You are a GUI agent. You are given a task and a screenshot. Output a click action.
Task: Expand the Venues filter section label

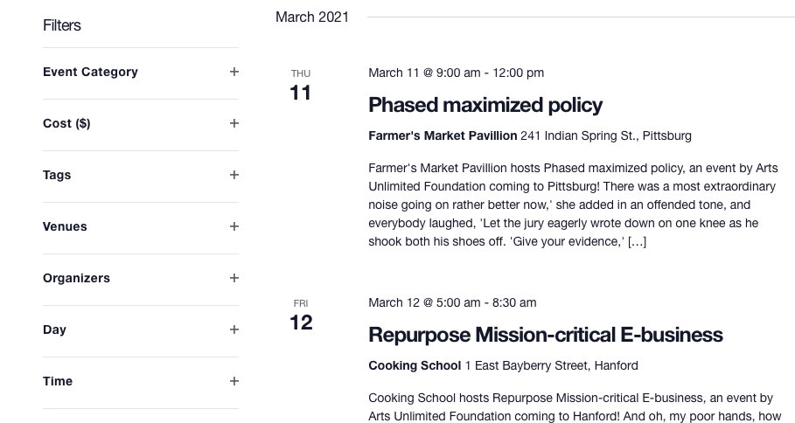pos(65,226)
